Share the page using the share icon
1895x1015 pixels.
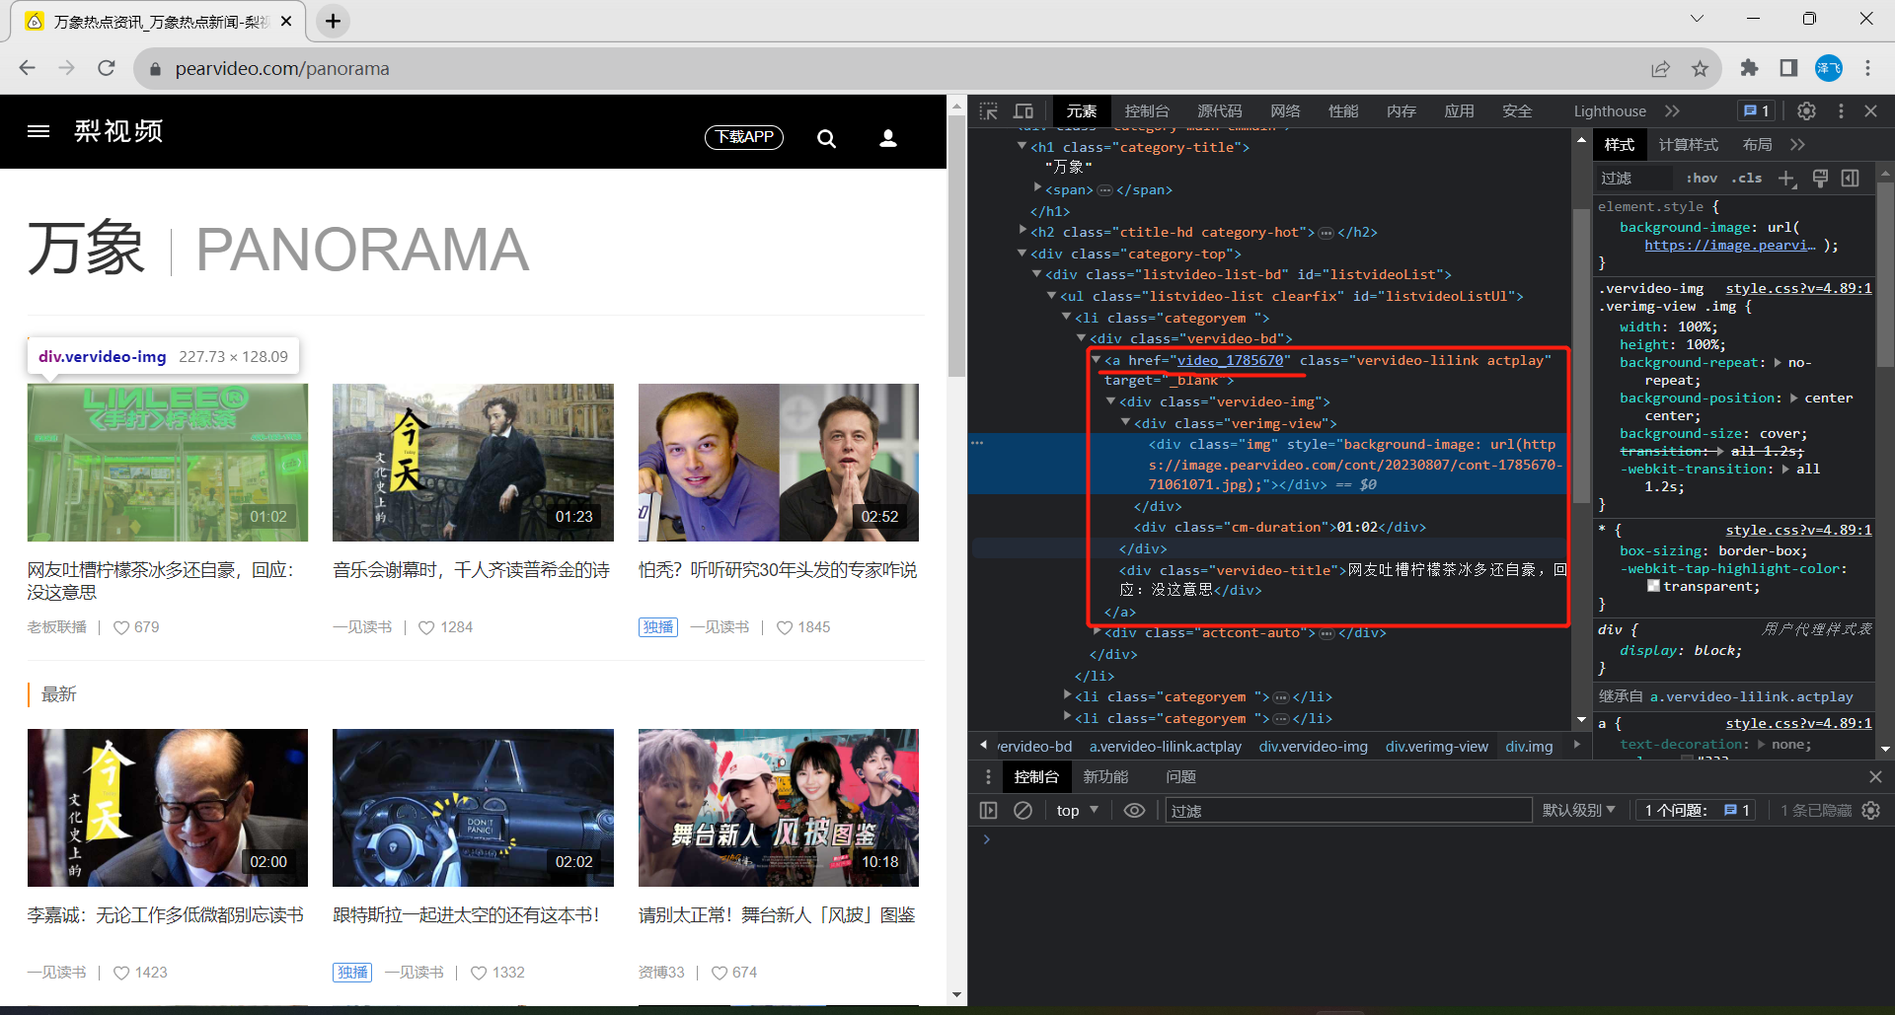point(1660,68)
